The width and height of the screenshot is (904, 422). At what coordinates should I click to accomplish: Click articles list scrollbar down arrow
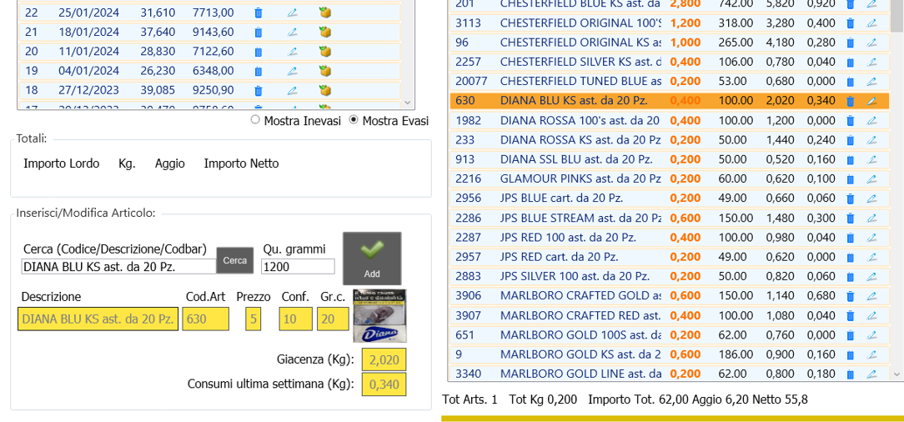click(897, 374)
